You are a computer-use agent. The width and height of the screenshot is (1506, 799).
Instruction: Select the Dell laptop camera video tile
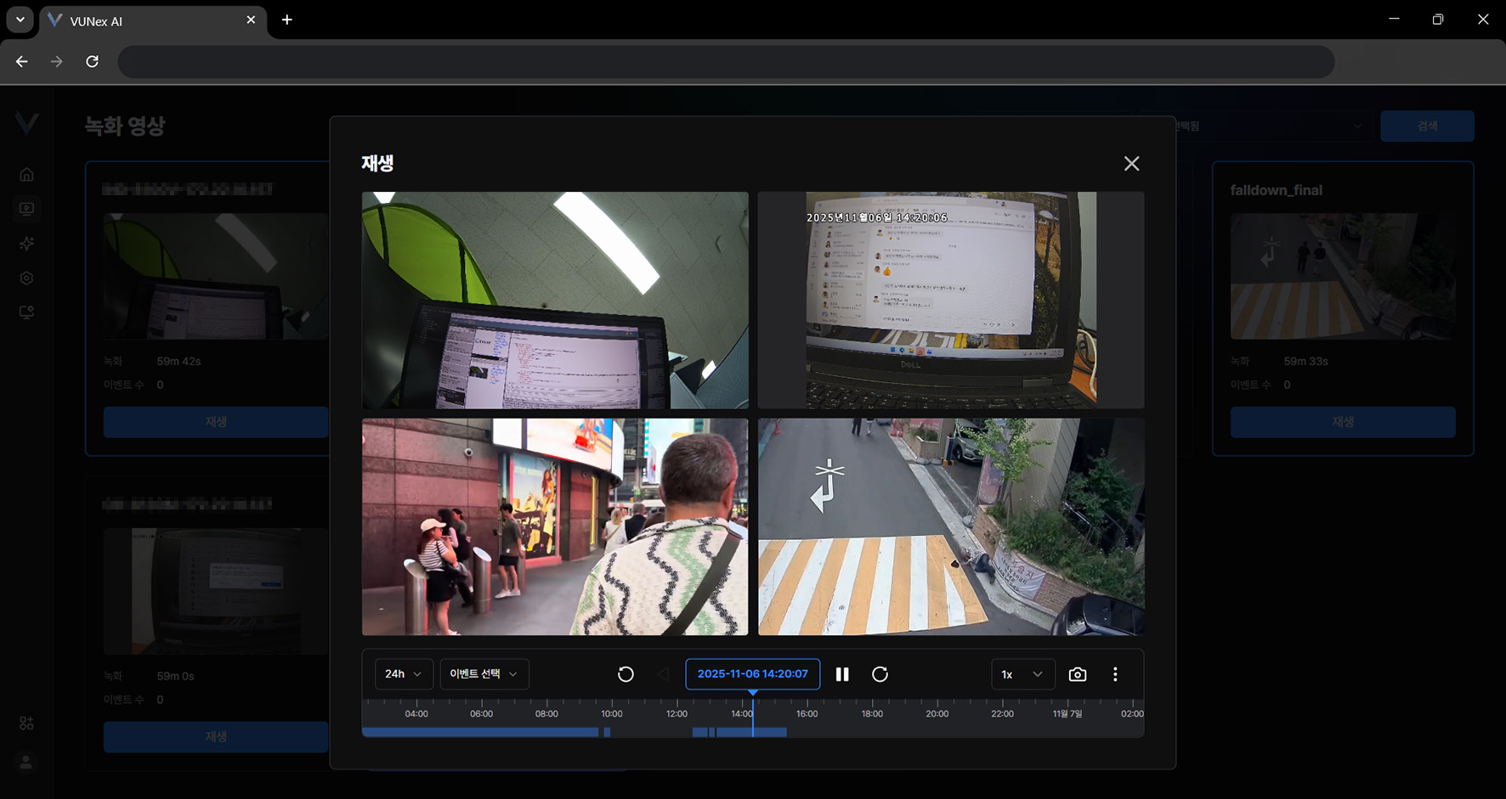coord(950,300)
